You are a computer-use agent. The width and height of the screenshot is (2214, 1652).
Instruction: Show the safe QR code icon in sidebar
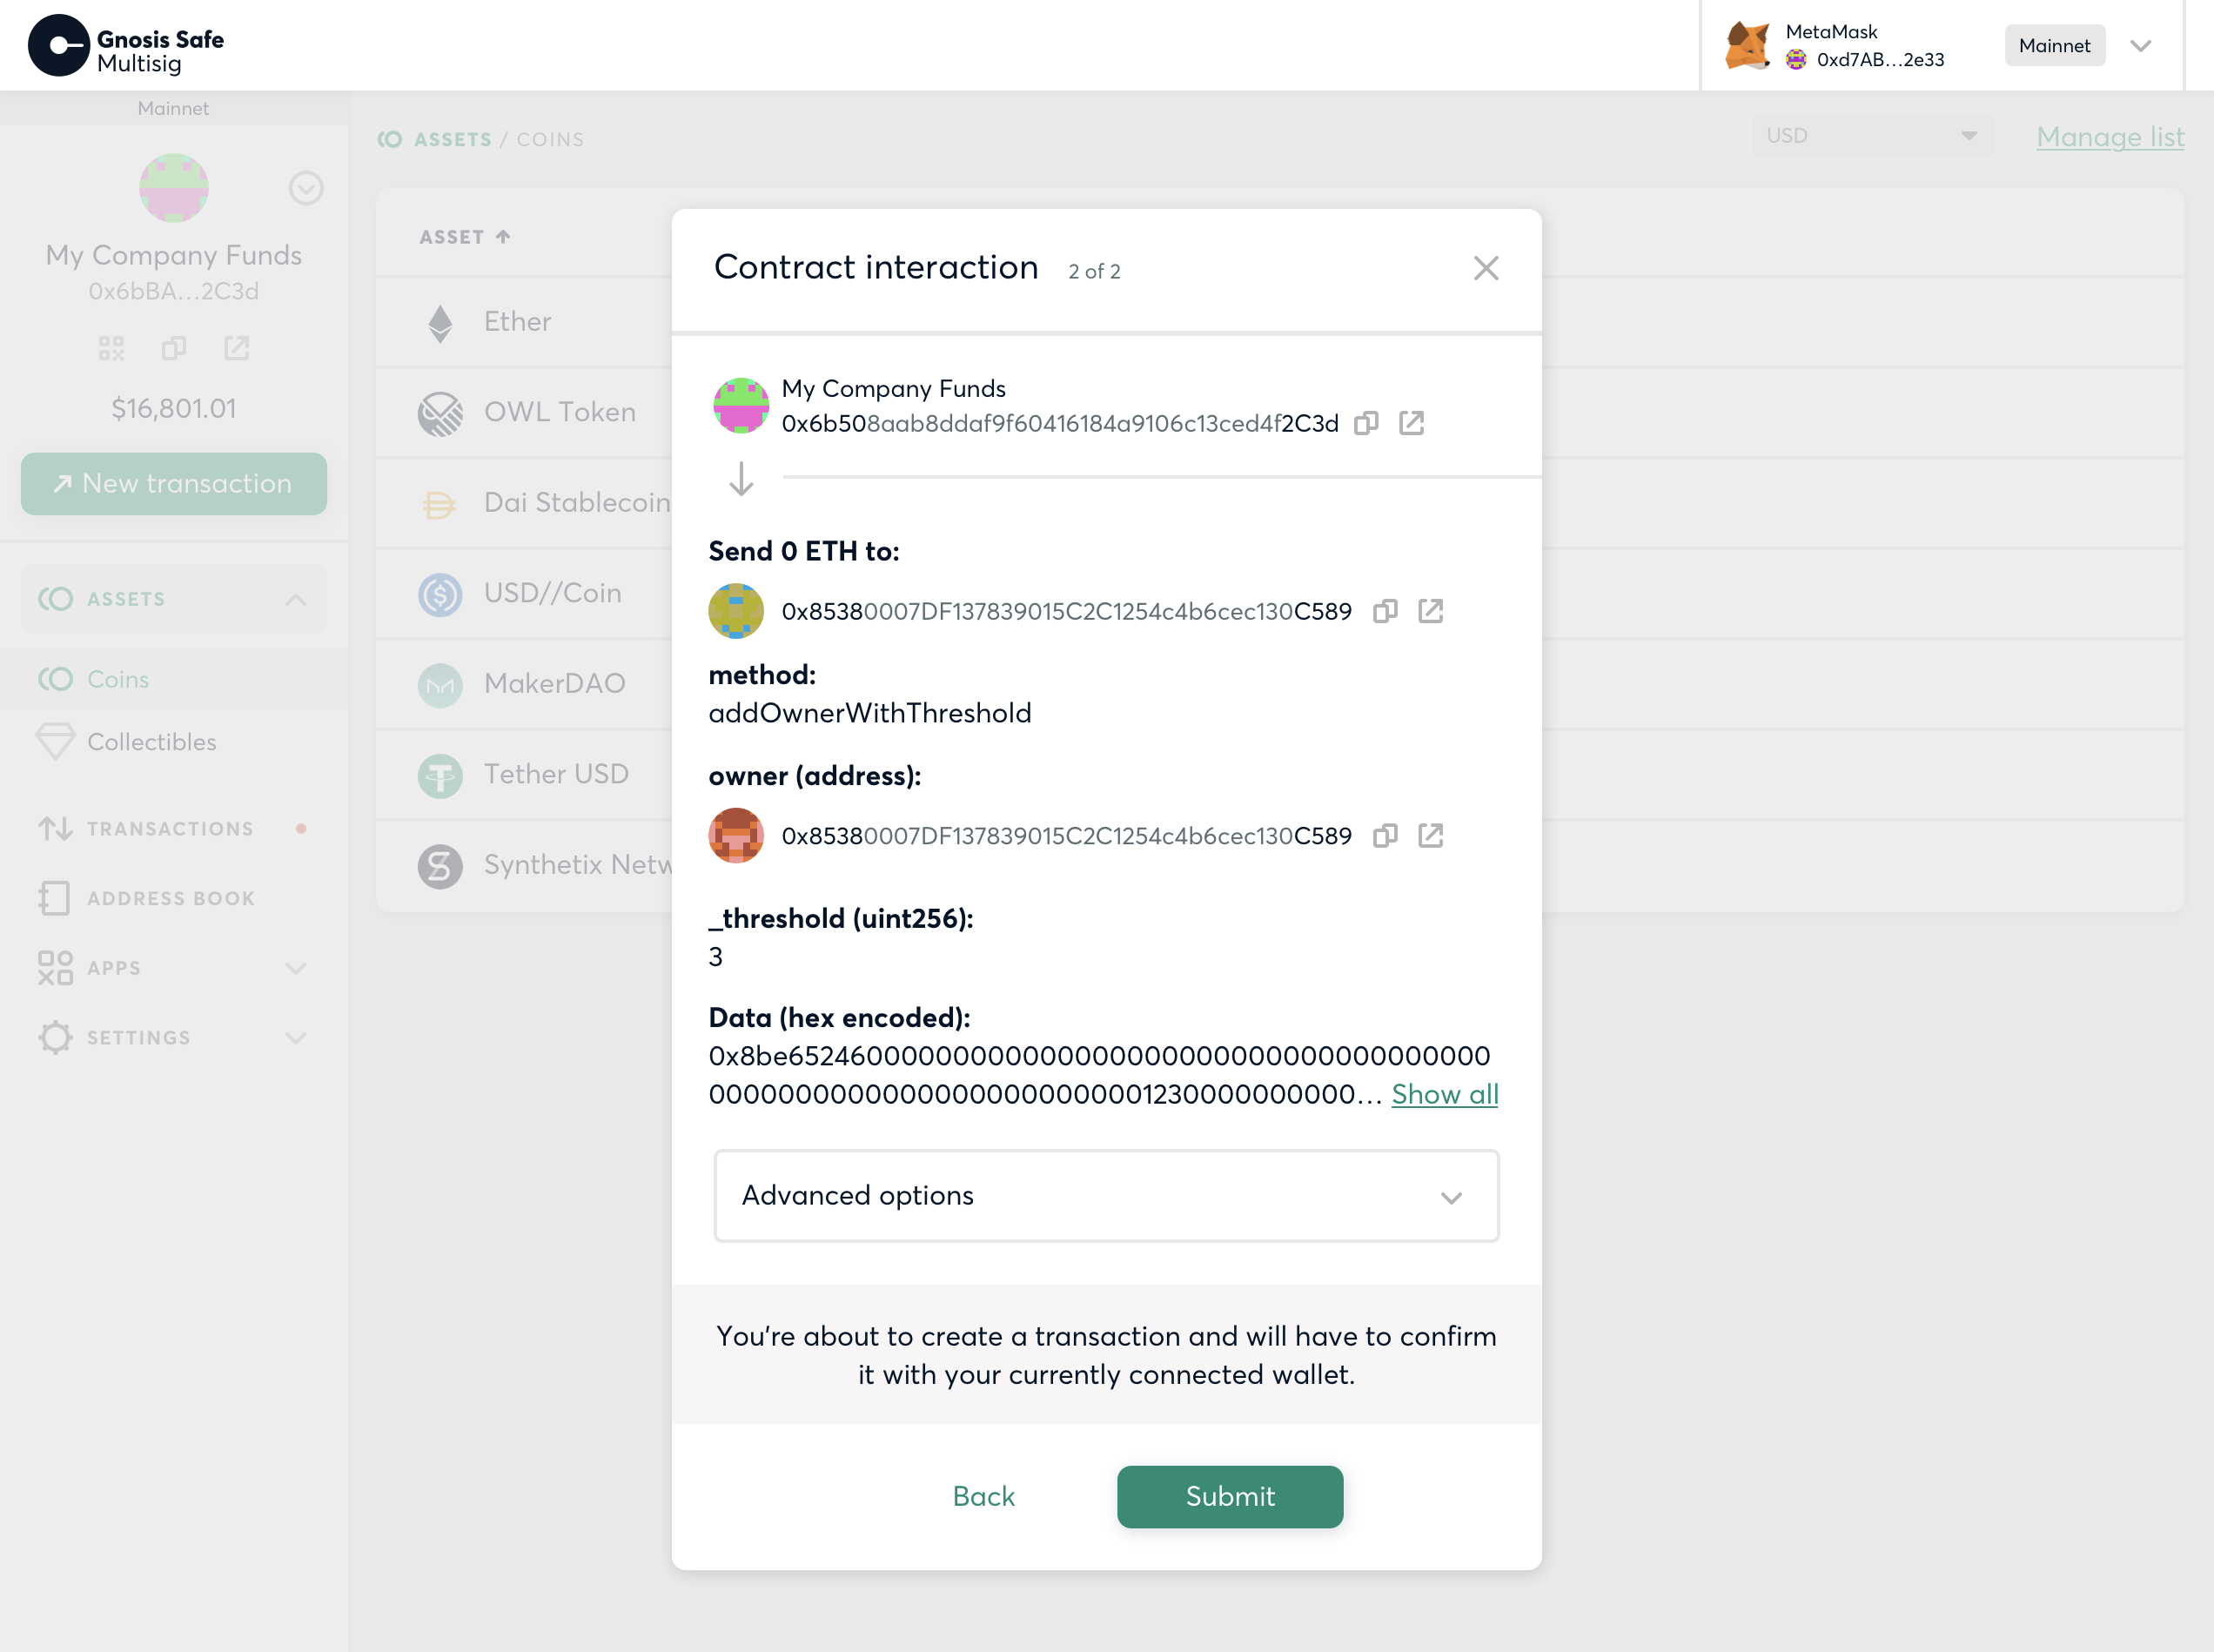111,348
